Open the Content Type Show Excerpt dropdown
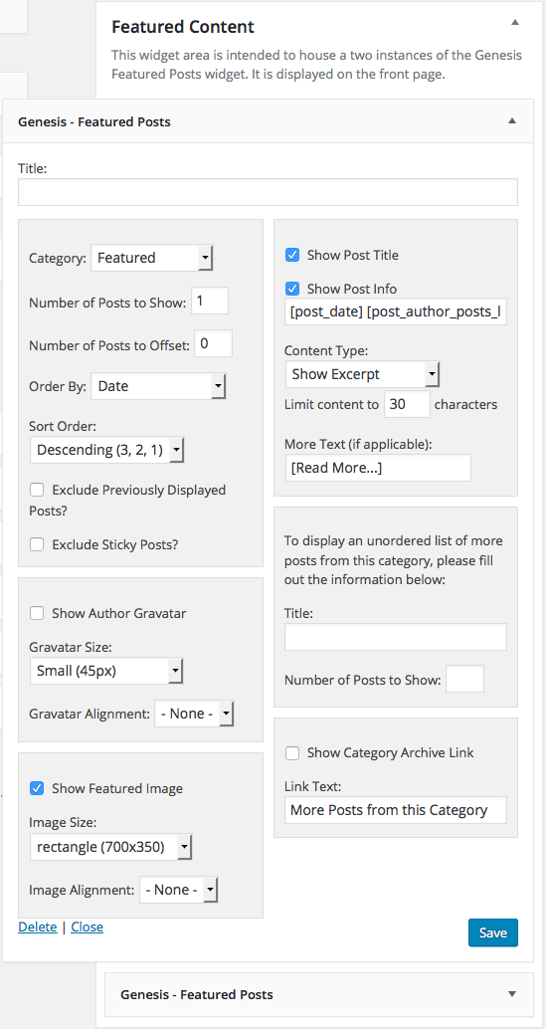 (x=362, y=375)
